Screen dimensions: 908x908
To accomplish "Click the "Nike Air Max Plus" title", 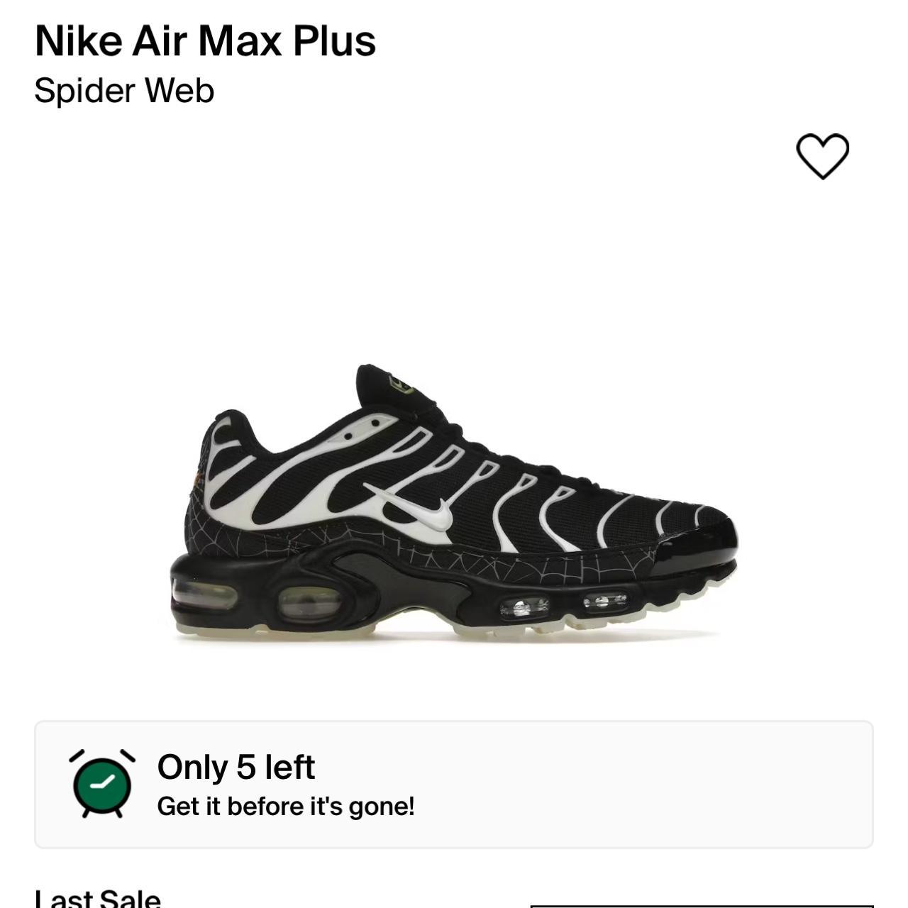I will click(x=205, y=40).
